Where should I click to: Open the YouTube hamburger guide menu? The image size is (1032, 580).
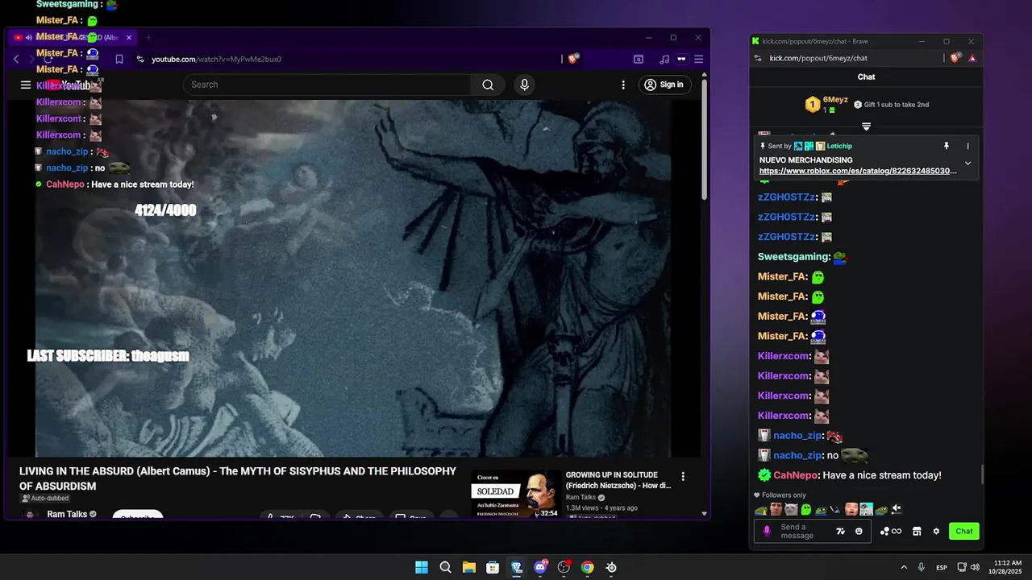point(26,85)
